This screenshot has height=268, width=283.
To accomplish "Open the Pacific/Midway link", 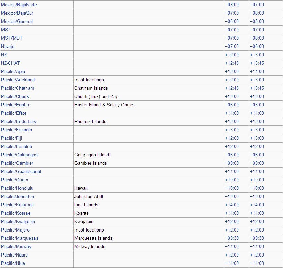I will [16, 246].
